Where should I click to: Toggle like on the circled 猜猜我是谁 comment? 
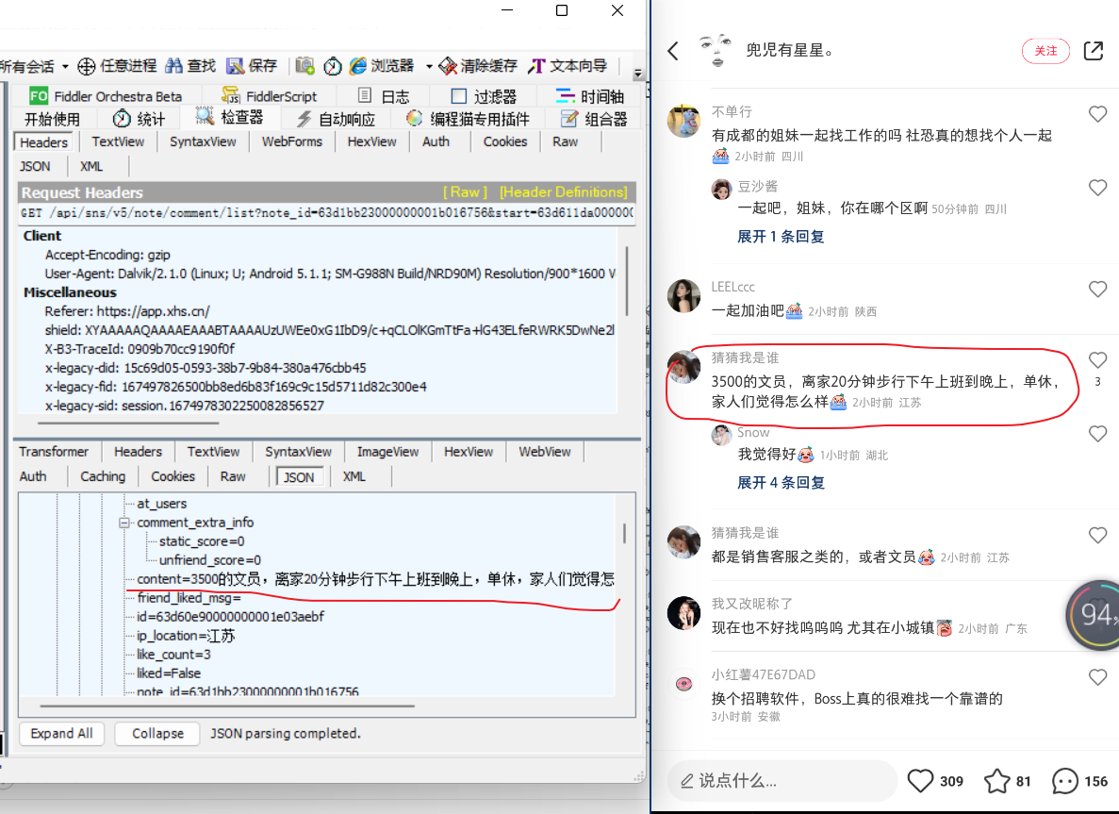point(1097,361)
